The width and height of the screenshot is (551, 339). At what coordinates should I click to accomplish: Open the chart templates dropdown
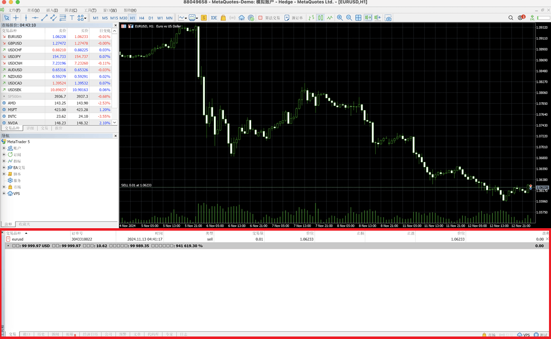(193, 18)
